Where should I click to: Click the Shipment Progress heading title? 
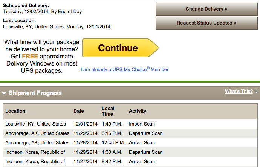[35, 93]
